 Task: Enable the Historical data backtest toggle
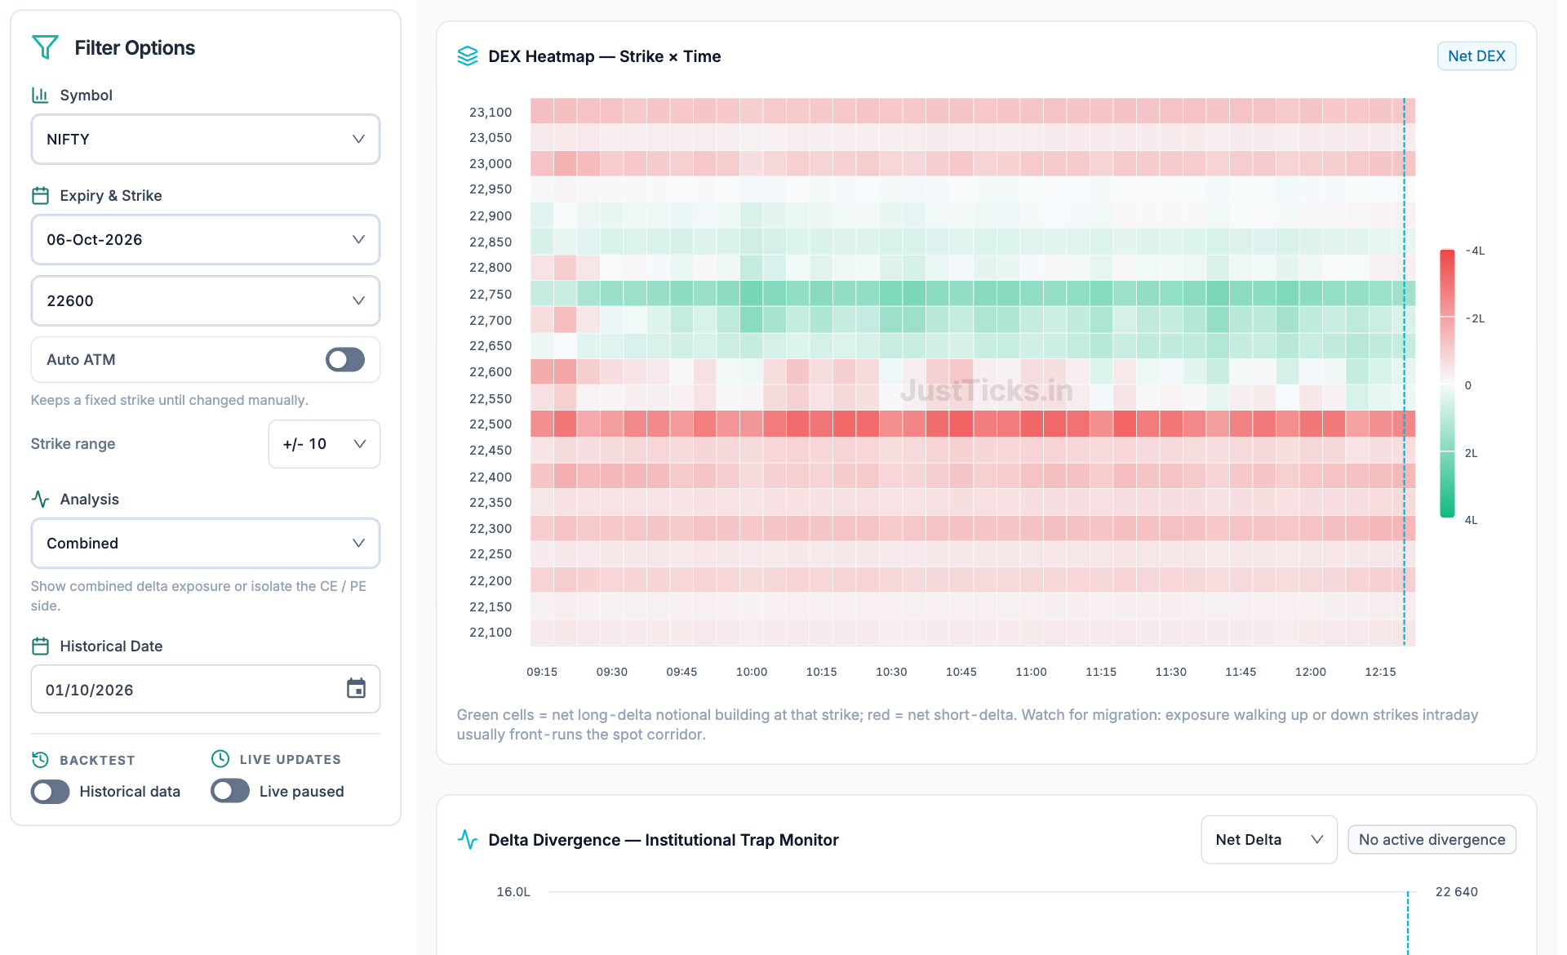pos(51,792)
